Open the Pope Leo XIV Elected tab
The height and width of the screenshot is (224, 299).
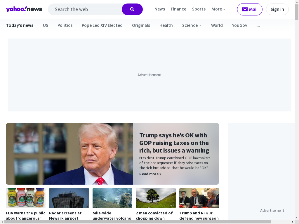[102, 25]
